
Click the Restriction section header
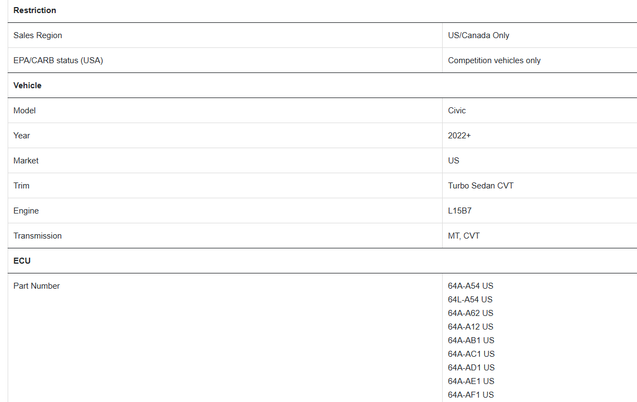point(34,10)
